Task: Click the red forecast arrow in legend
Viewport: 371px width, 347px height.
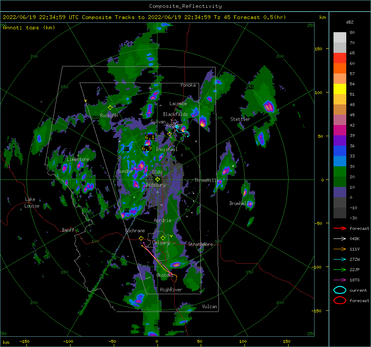Action: pyautogui.click(x=340, y=228)
